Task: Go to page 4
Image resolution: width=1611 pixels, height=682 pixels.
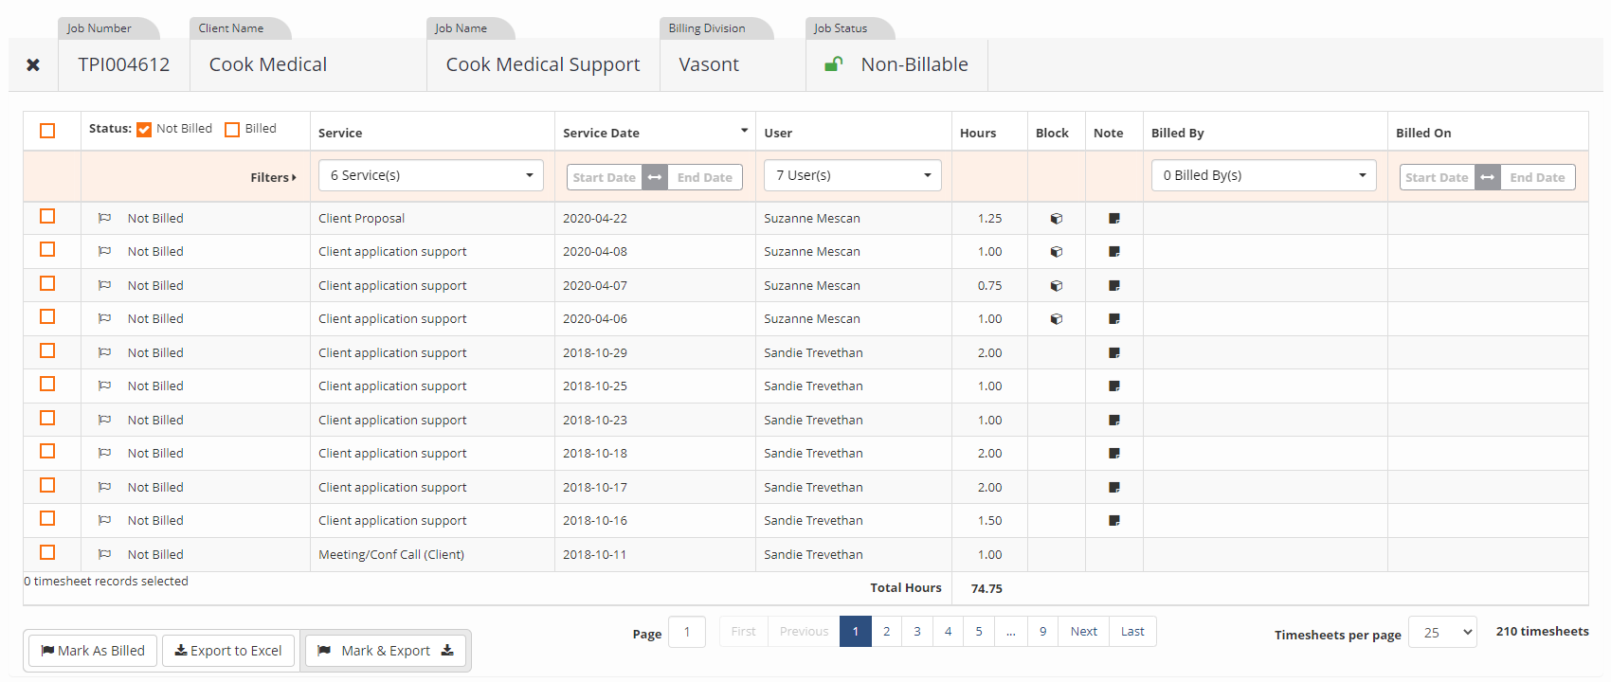Action: pyautogui.click(x=949, y=632)
